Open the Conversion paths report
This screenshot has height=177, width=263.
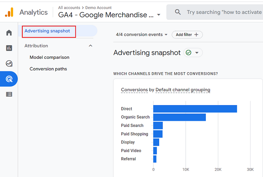coord(48,69)
